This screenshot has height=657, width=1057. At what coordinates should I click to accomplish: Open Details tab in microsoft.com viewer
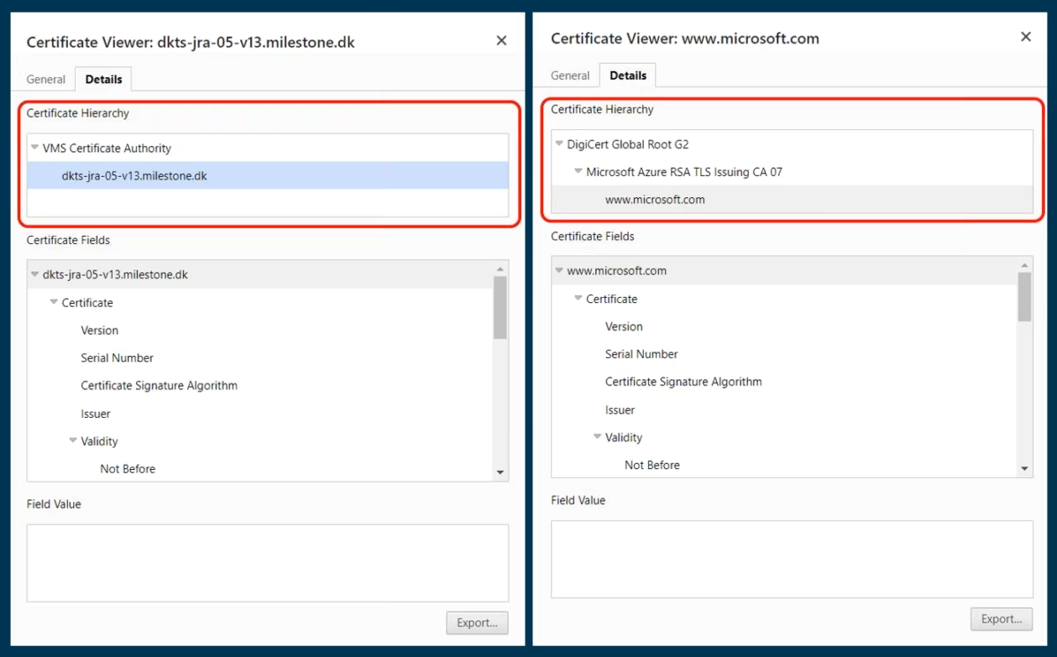coord(628,76)
